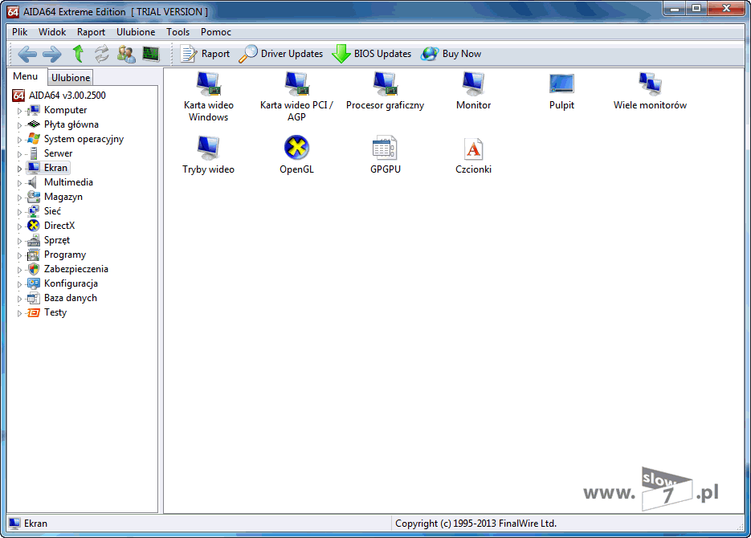The image size is (751, 538).
Task: Select Baza danych in the tree
Action: [71, 298]
